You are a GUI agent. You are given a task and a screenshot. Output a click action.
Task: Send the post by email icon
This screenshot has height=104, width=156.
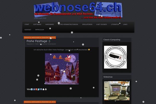43,89
